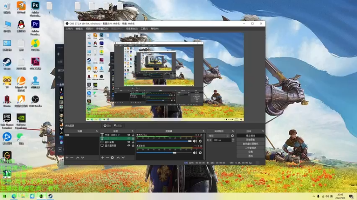Screen dimensions: 357x200
Task: Open the transition type (淡变) dropdown
Action: coord(219,136)
